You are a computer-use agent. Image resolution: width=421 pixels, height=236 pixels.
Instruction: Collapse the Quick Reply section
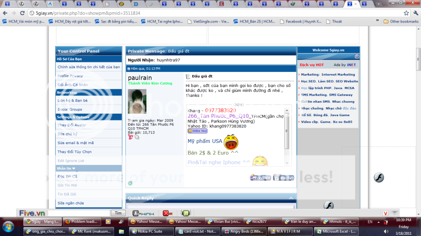291,198
